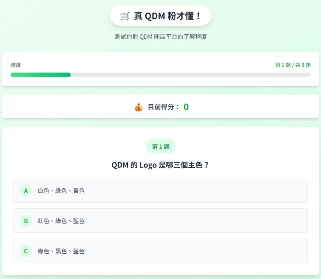Image resolution: width=321 pixels, height=279 pixels.
Task: Click the money bag score icon
Action: [x=139, y=107]
